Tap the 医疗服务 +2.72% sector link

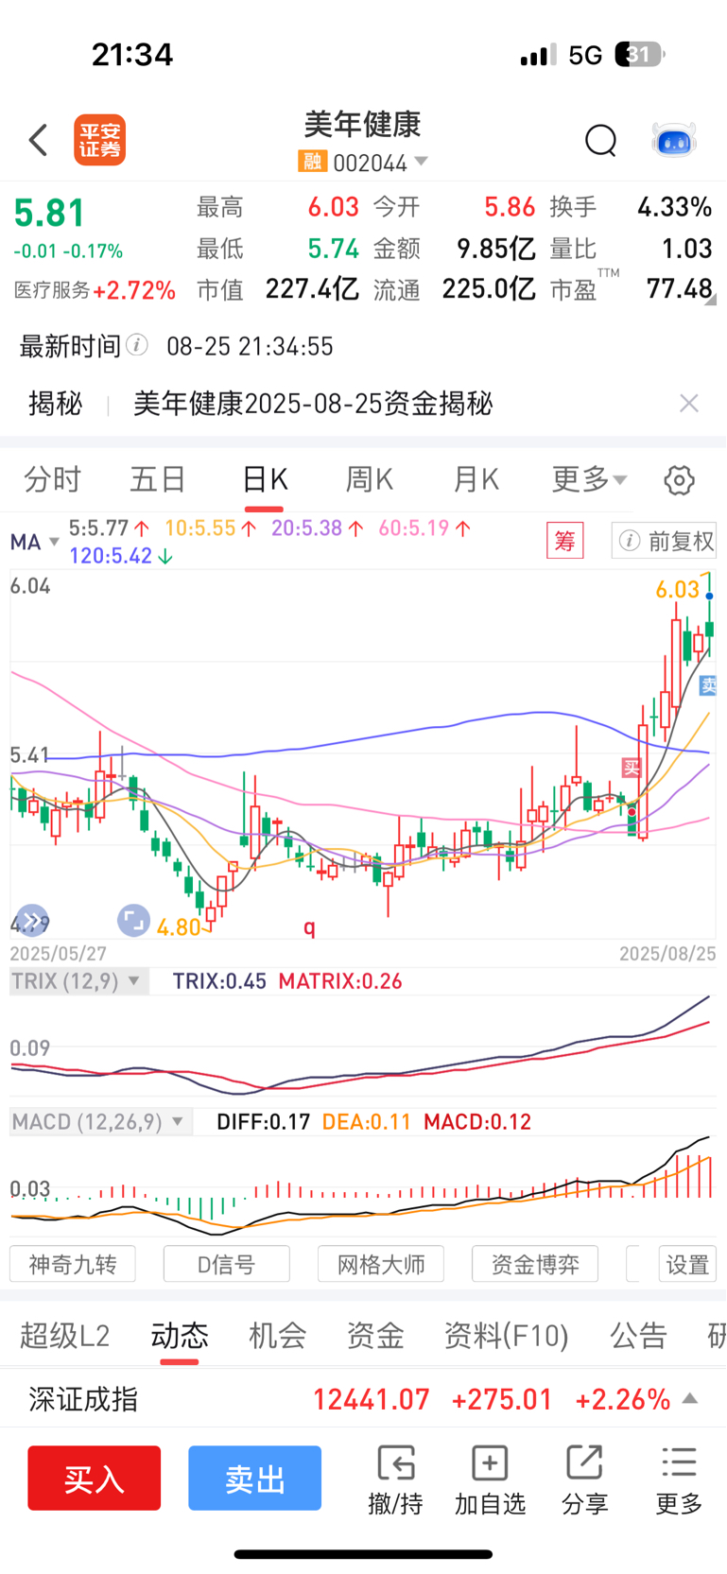pyautogui.click(x=95, y=290)
